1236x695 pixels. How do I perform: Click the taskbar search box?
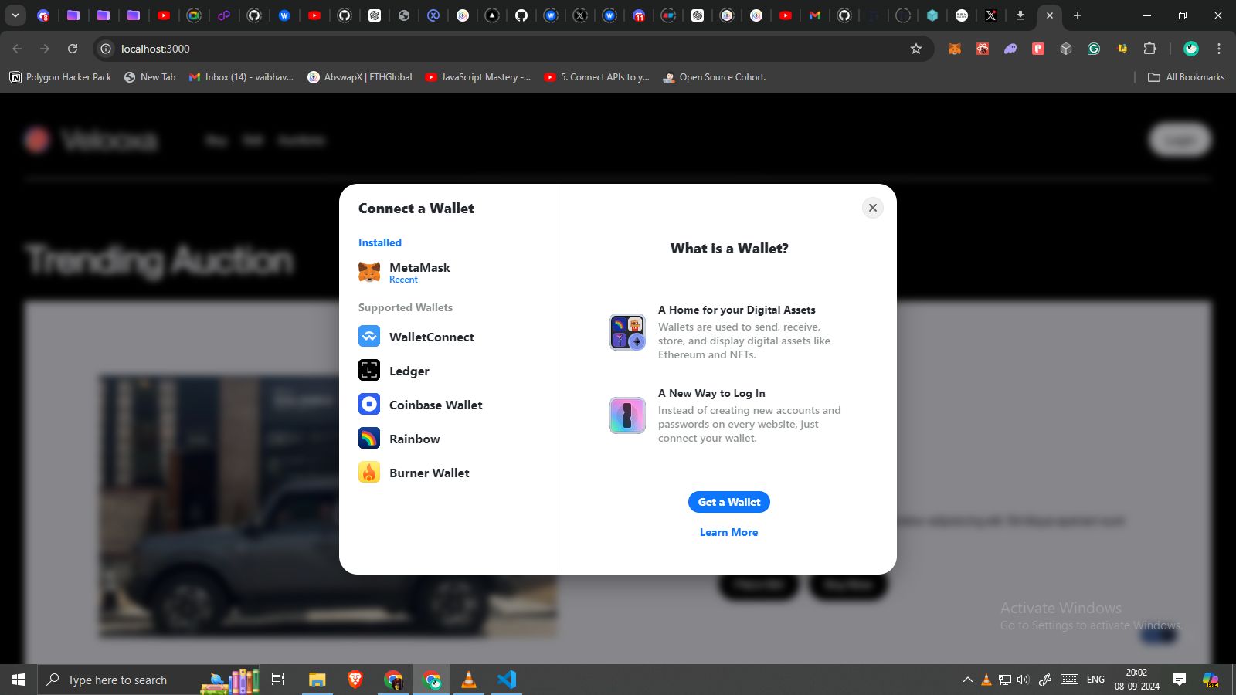149,680
